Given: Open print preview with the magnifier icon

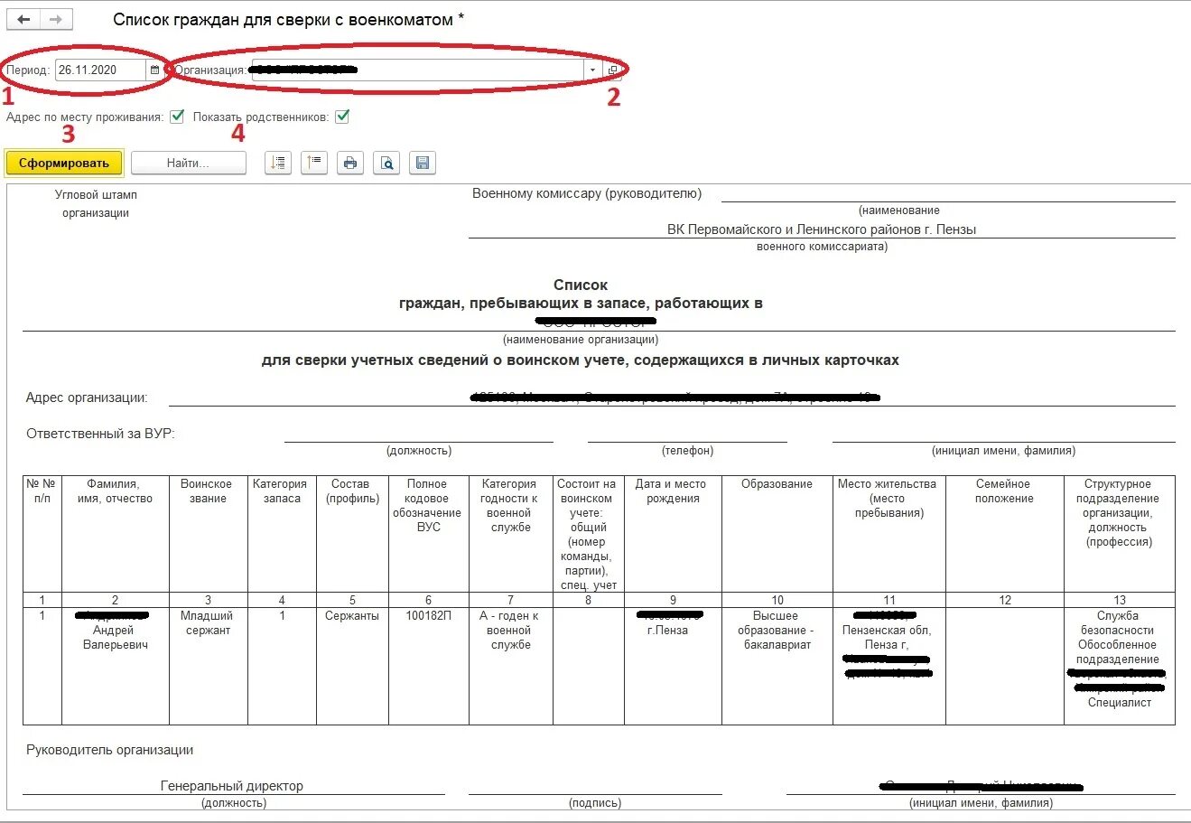Looking at the screenshot, I should tap(386, 163).
